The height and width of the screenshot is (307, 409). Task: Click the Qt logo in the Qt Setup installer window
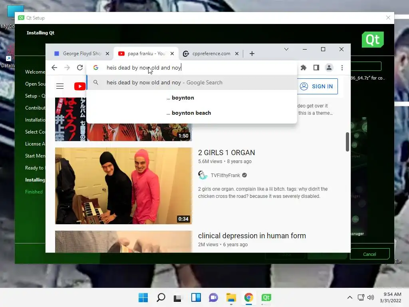(373, 40)
